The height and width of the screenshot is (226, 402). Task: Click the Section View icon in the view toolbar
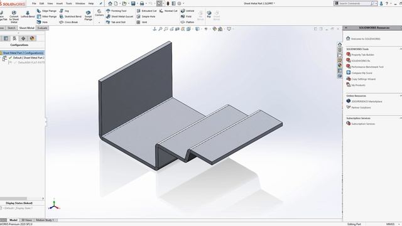tap(177, 29)
